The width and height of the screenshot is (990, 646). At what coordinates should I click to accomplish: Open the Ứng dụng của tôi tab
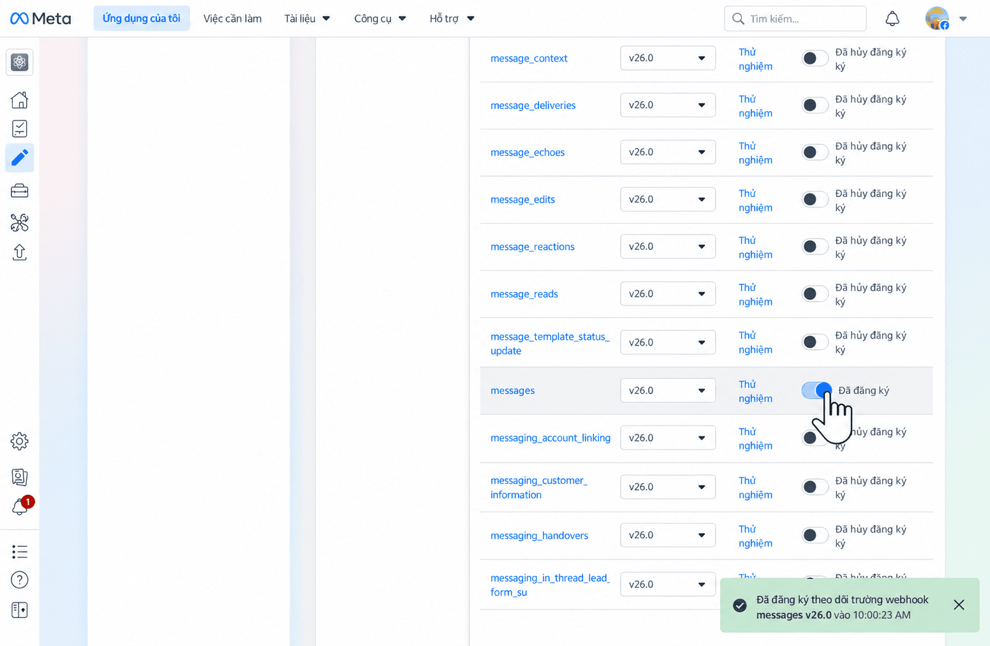point(142,18)
